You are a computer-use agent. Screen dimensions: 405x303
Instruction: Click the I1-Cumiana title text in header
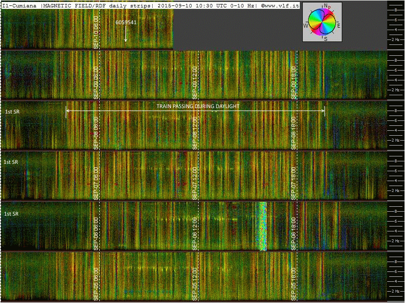click(x=20, y=5)
